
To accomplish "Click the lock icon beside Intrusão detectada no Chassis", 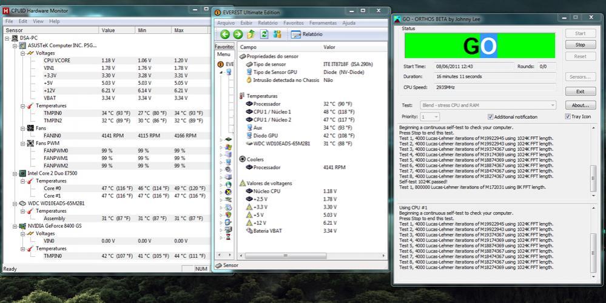I will click(x=249, y=80).
